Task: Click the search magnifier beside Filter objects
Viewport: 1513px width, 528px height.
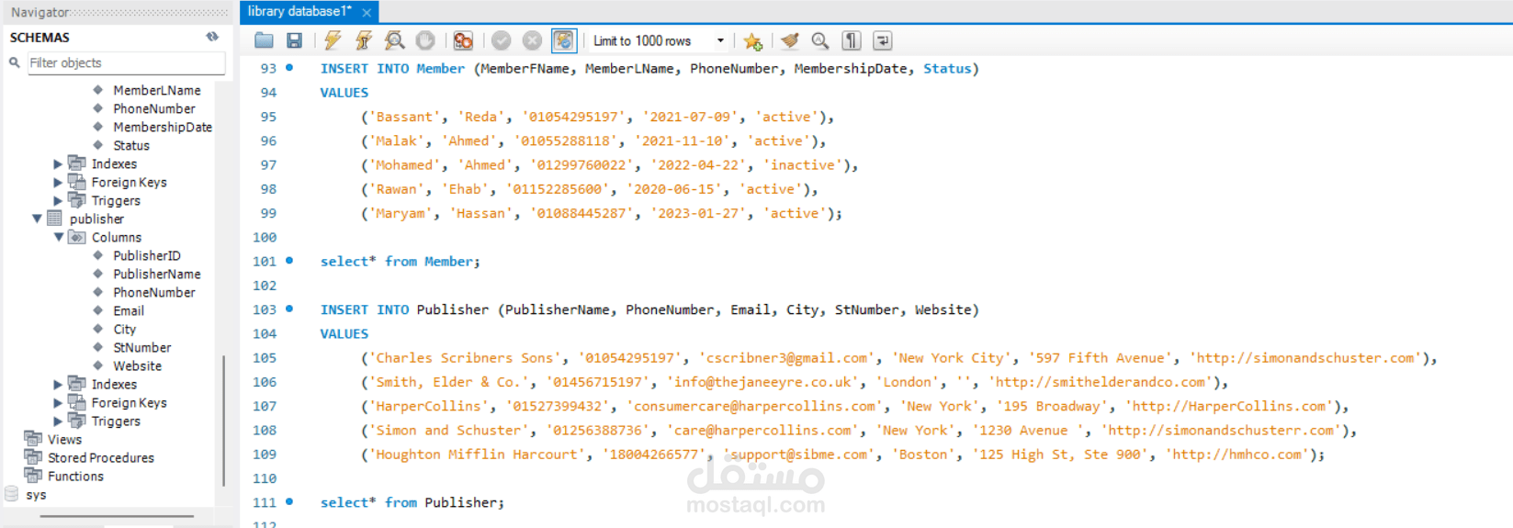Action: coord(15,62)
